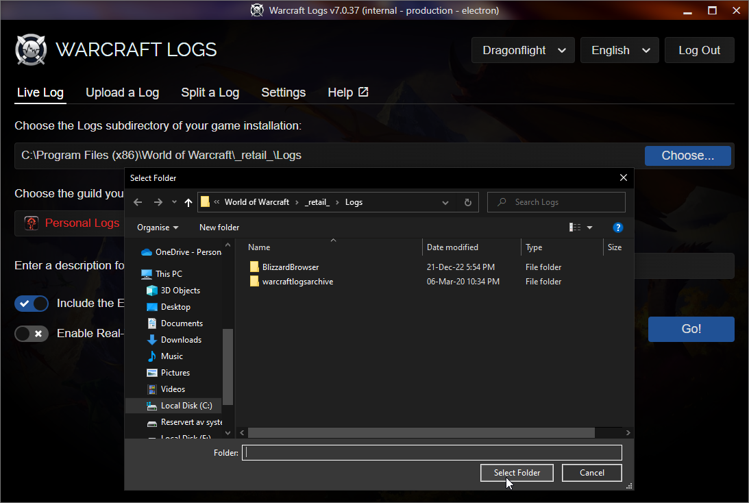749x503 pixels.
Task: Switch to Upload a Log tab
Action: [122, 93]
